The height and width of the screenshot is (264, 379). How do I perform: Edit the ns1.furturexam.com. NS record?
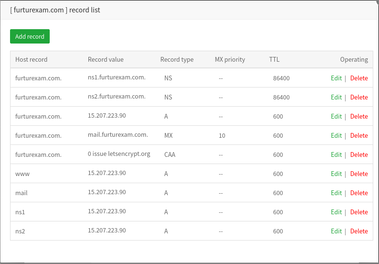click(336, 78)
